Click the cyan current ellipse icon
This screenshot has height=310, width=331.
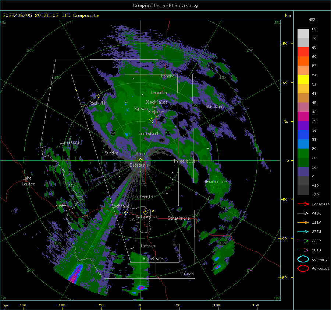[303, 259]
